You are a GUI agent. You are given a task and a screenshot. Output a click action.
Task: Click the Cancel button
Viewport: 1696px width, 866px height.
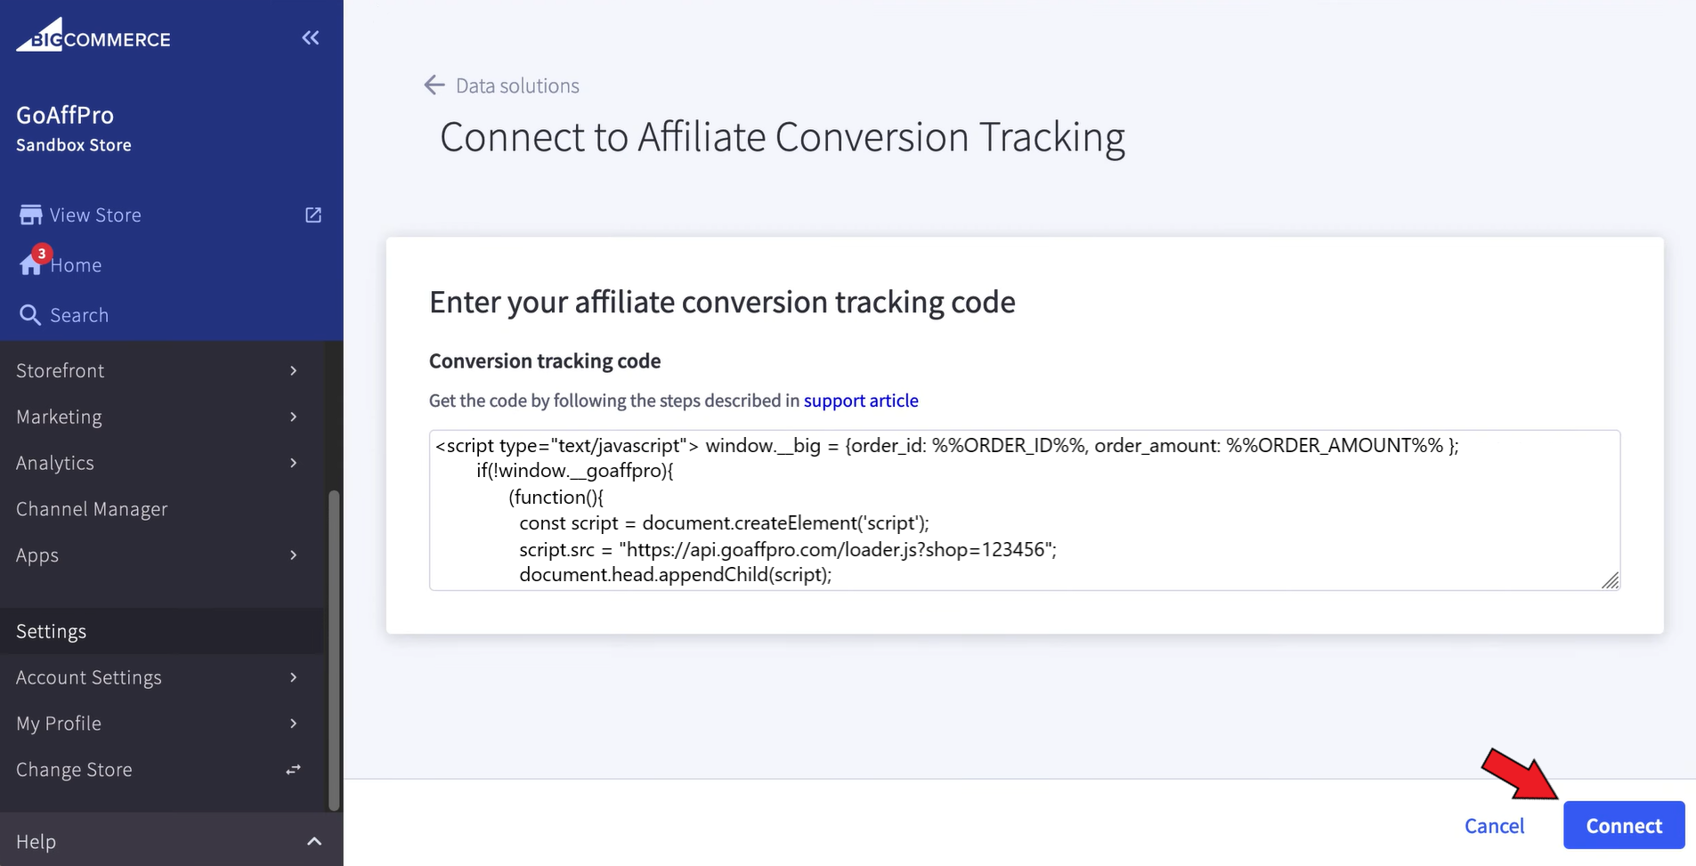[x=1494, y=826]
